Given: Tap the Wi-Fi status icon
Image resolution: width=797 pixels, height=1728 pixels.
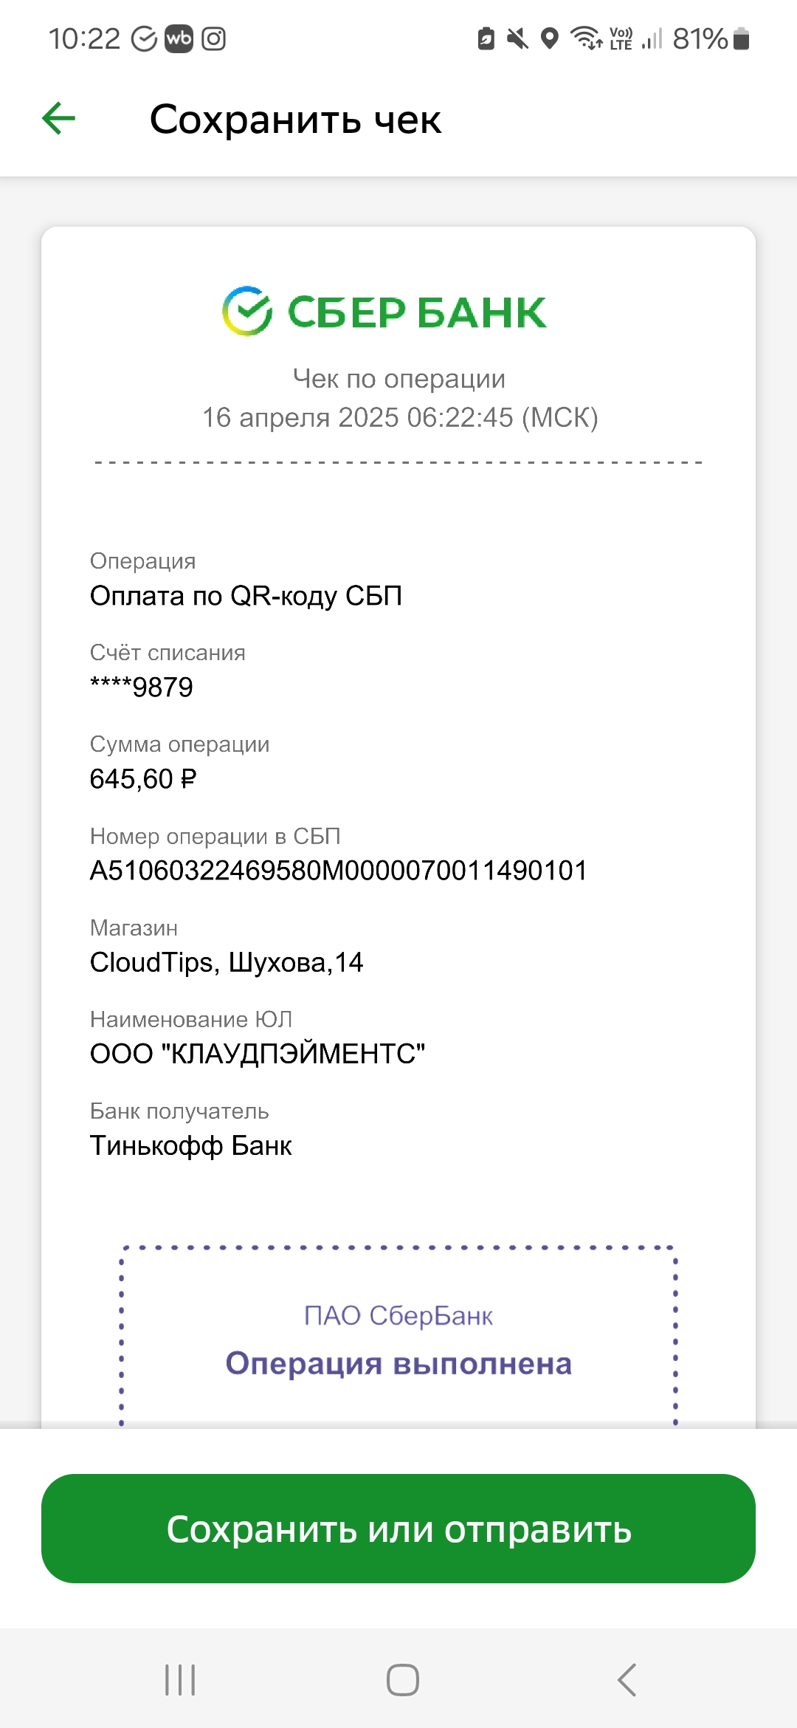Looking at the screenshot, I should tap(587, 38).
